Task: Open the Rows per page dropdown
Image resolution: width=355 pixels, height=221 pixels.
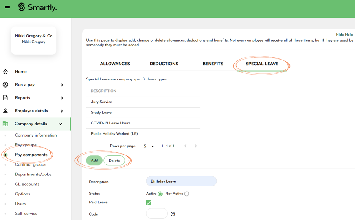Action: coord(149,146)
